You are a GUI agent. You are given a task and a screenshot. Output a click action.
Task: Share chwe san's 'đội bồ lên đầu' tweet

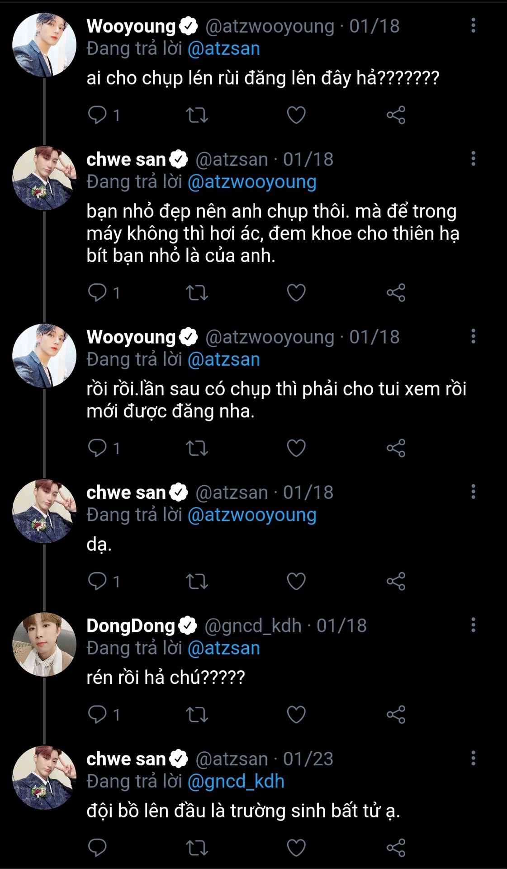pyautogui.click(x=396, y=847)
